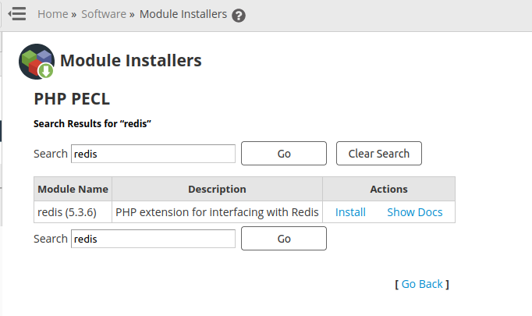Collapse the sidebar menu icon
The image size is (532, 316).
(17, 14)
